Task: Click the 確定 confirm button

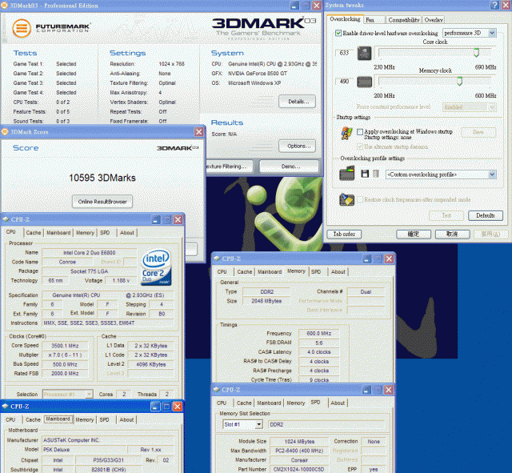Action: pyautogui.click(x=414, y=234)
